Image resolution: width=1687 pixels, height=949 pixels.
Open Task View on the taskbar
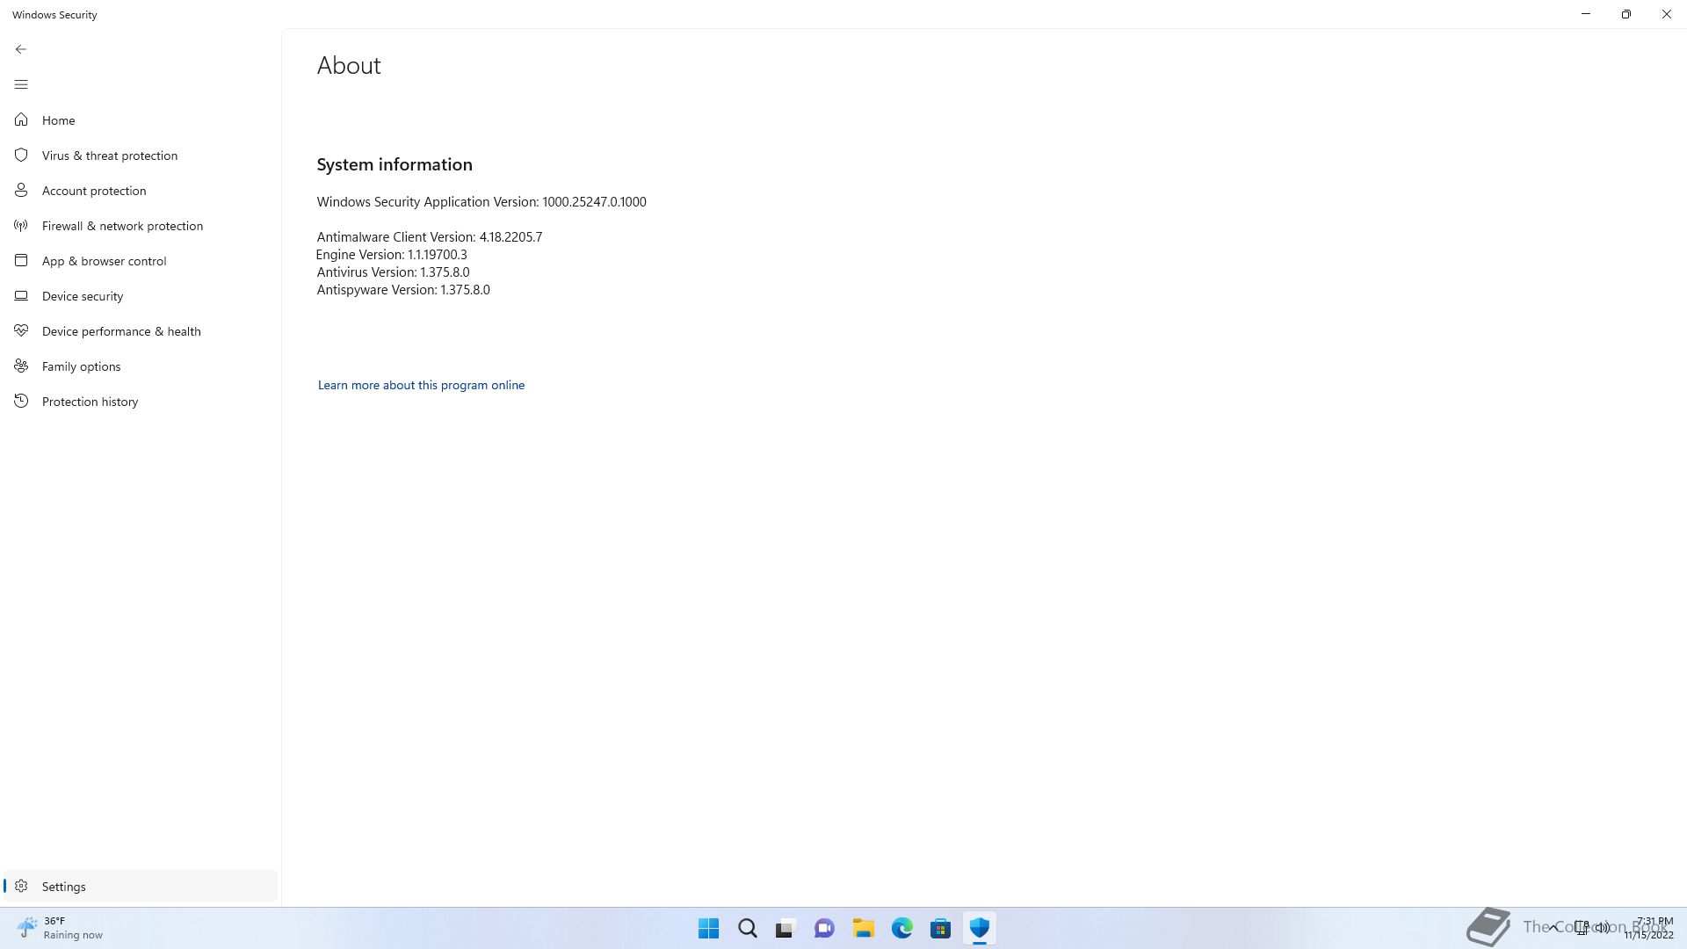click(786, 928)
